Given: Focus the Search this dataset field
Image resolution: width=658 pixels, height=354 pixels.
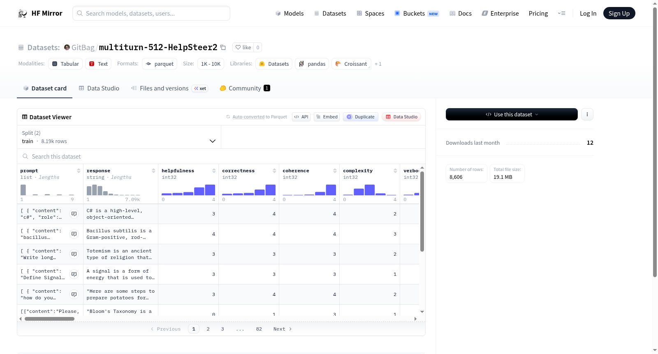Looking at the screenshot, I should pyautogui.click(x=221, y=157).
